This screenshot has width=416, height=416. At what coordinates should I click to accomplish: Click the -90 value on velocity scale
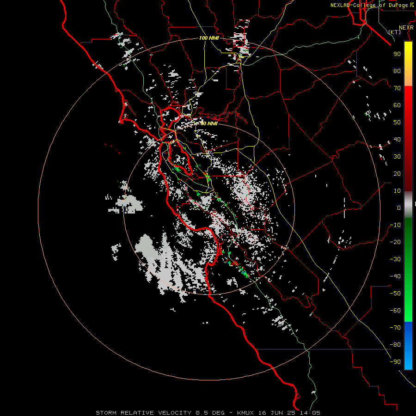[395, 362]
